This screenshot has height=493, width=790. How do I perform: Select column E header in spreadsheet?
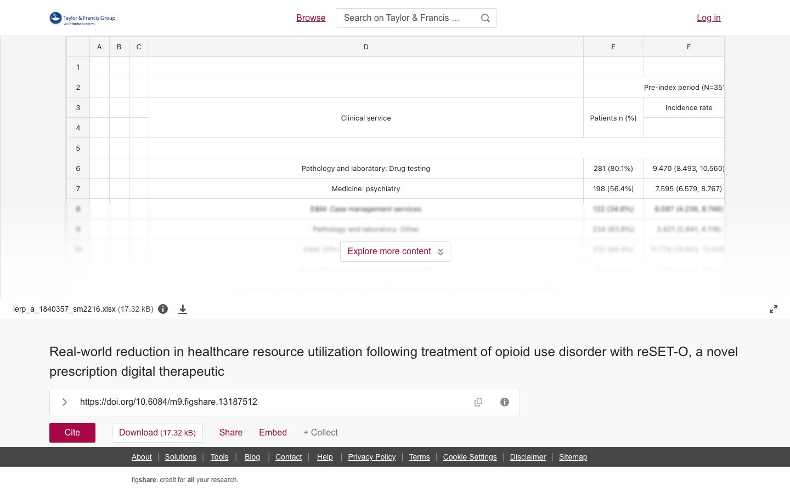click(613, 47)
